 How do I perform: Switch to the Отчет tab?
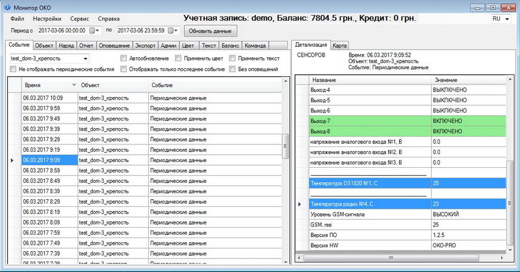[x=86, y=46]
